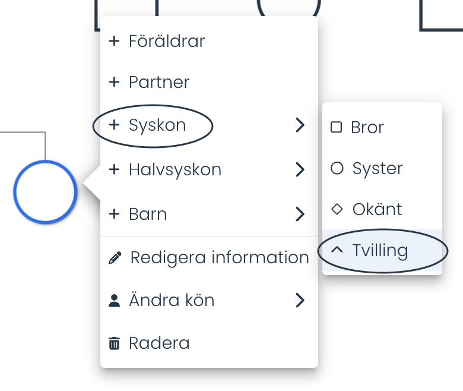Screen dimensions: 463x391
Task: Open the Barn submenu chevron
Action: point(300,214)
